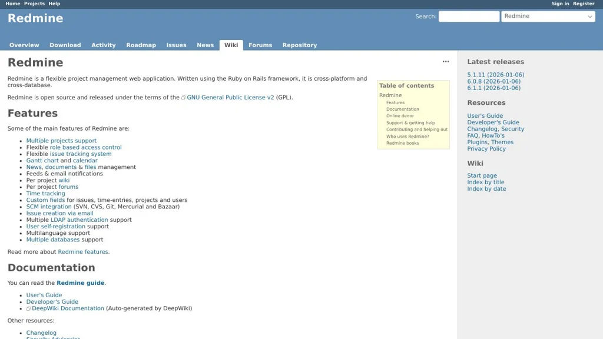This screenshot has height=339, width=603.
Task: Open Issue creation via email link
Action: (x=59, y=213)
